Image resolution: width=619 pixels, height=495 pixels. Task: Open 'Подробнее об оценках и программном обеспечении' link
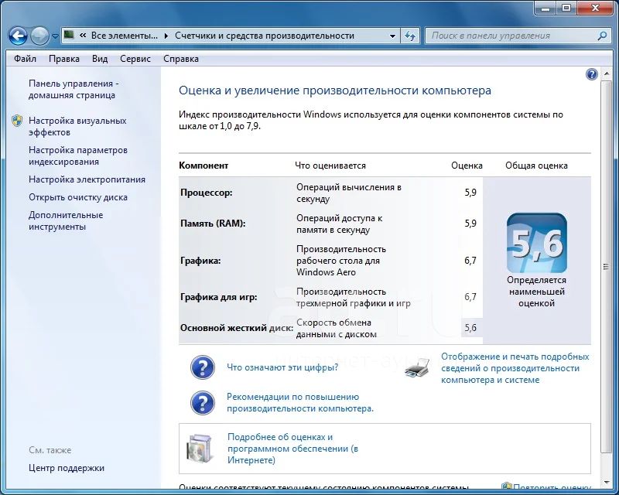[x=293, y=449]
